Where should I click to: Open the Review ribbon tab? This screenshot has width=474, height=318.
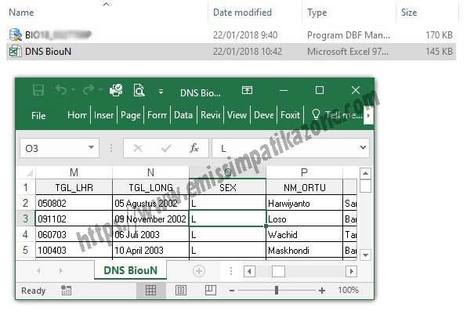[210, 115]
